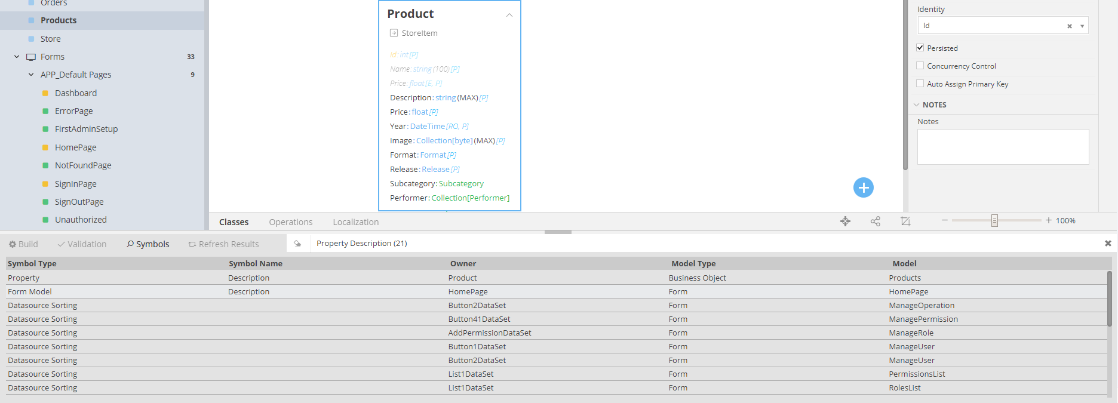Open the Unauthorized form
This screenshot has width=1118, height=403.
pyautogui.click(x=81, y=220)
